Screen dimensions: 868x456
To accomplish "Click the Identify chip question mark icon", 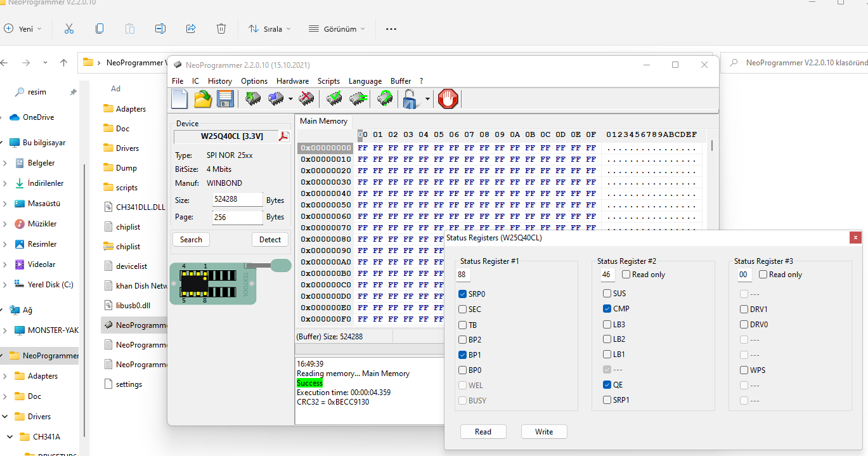I will click(384, 99).
